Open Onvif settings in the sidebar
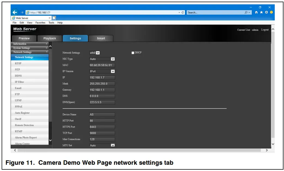The width and height of the screenshot is (284, 171). click(x=30, y=119)
